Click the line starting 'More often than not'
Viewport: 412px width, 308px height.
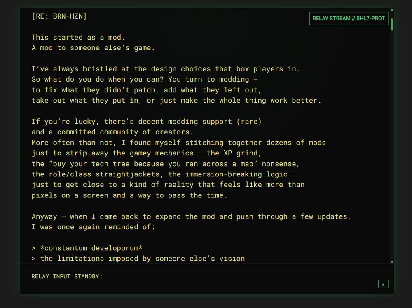[x=179, y=143]
